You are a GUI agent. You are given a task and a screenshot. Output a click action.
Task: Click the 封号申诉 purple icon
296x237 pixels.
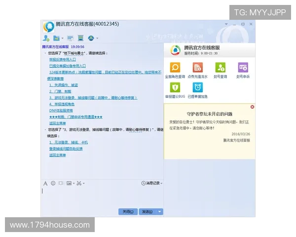point(243,67)
